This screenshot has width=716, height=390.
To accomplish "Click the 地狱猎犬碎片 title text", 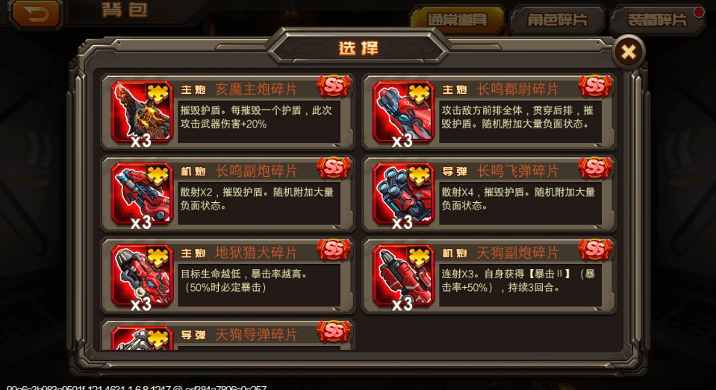I will (255, 253).
